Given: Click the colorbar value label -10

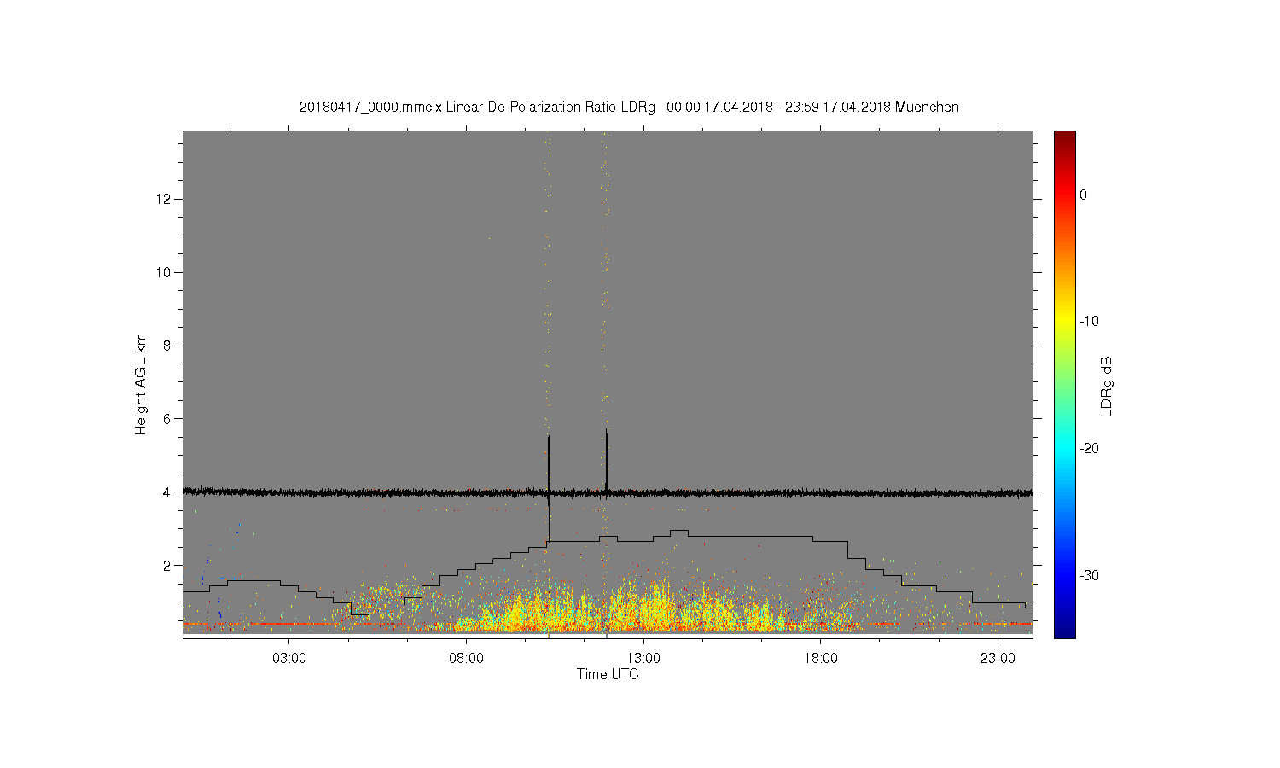Looking at the screenshot, I should coord(1089,322).
